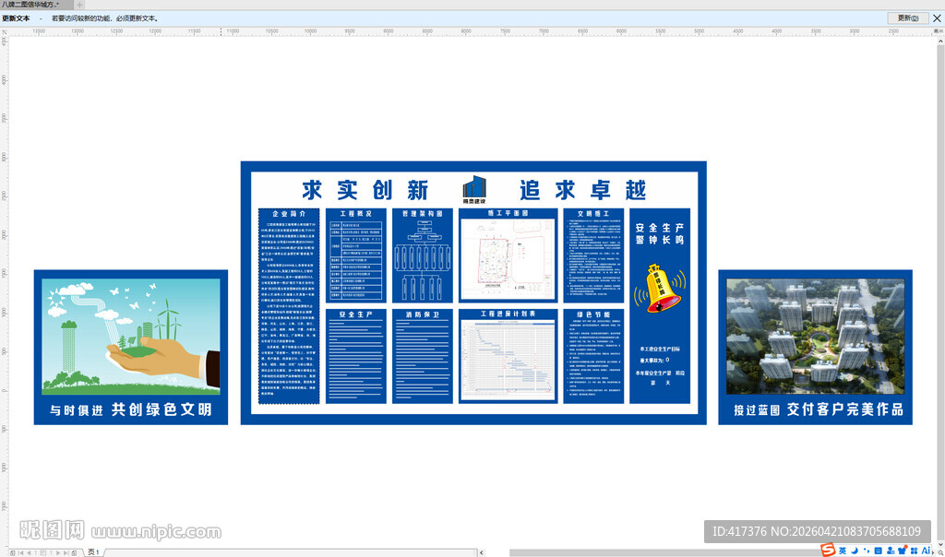
Task: Add page after using right page icon
Action: pyautogui.click(x=74, y=552)
